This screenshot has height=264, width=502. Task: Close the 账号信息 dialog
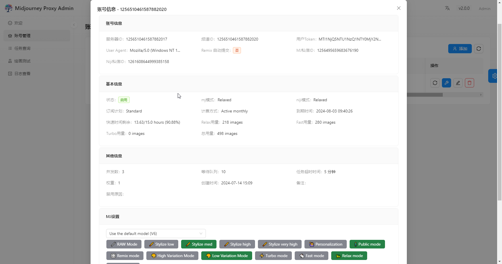click(398, 8)
